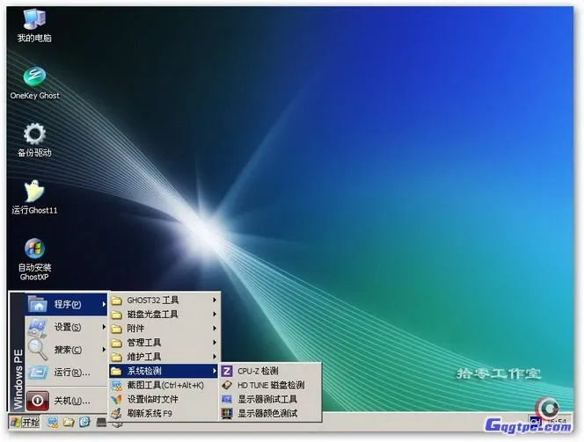Screen dimensions: 584x442
Task: Open HD TUNE 磁盘检测 tool
Action: [x=270, y=385]
